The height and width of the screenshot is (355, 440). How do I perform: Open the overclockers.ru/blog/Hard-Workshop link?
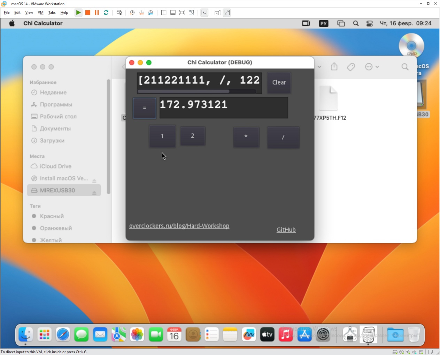(x=179, y=226)
